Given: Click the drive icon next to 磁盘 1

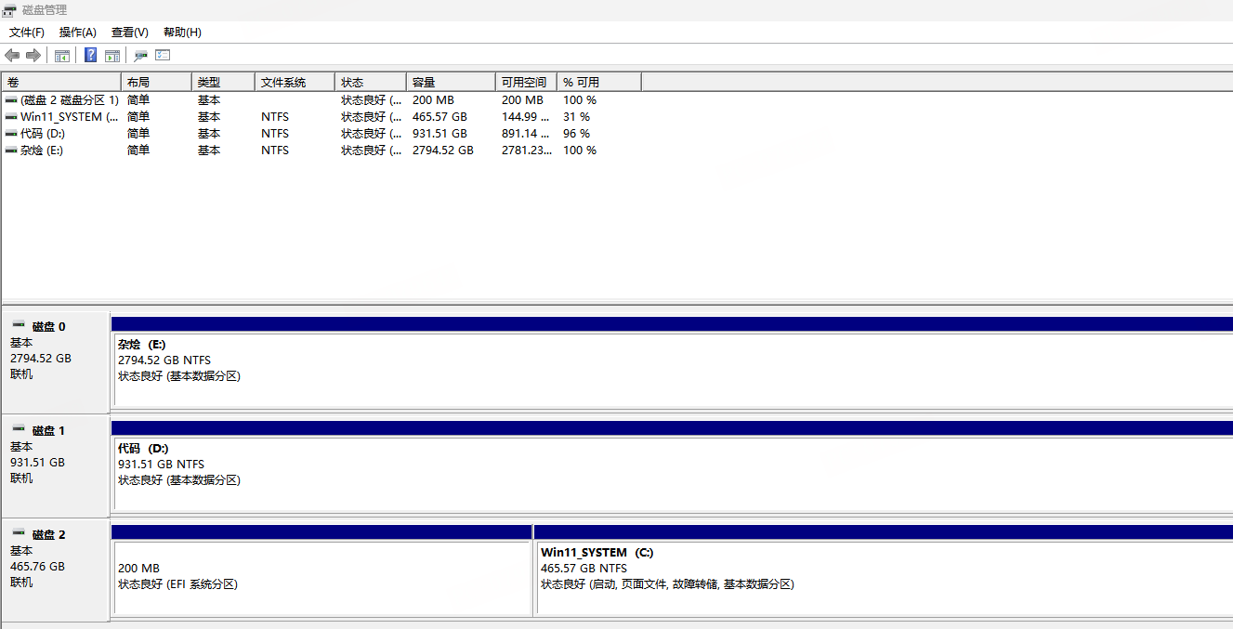Looking at the screenshot, I should [x=19, y=428].
